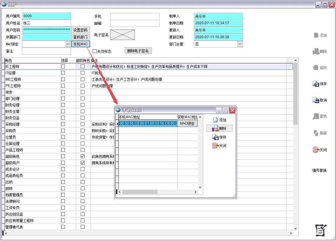Expand the MAC绑定 dropdown
The image size is (336, 241).
coord(68,44)
